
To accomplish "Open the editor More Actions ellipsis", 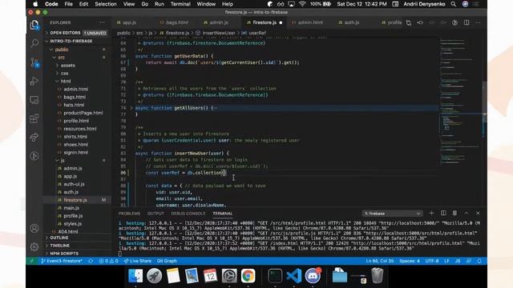I will tap(478, 22).
